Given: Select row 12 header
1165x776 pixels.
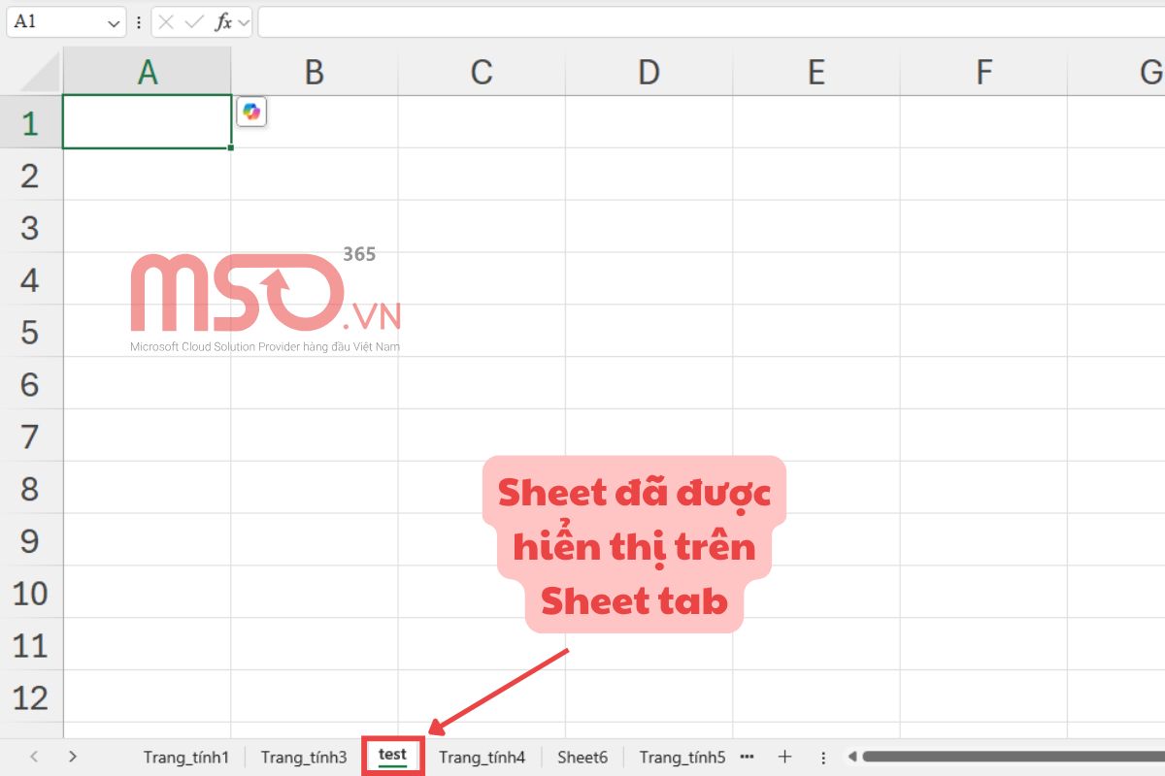Looking at the screenshot, I should (31, 697).
